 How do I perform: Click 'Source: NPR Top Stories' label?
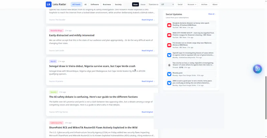[x=58, y=112]
